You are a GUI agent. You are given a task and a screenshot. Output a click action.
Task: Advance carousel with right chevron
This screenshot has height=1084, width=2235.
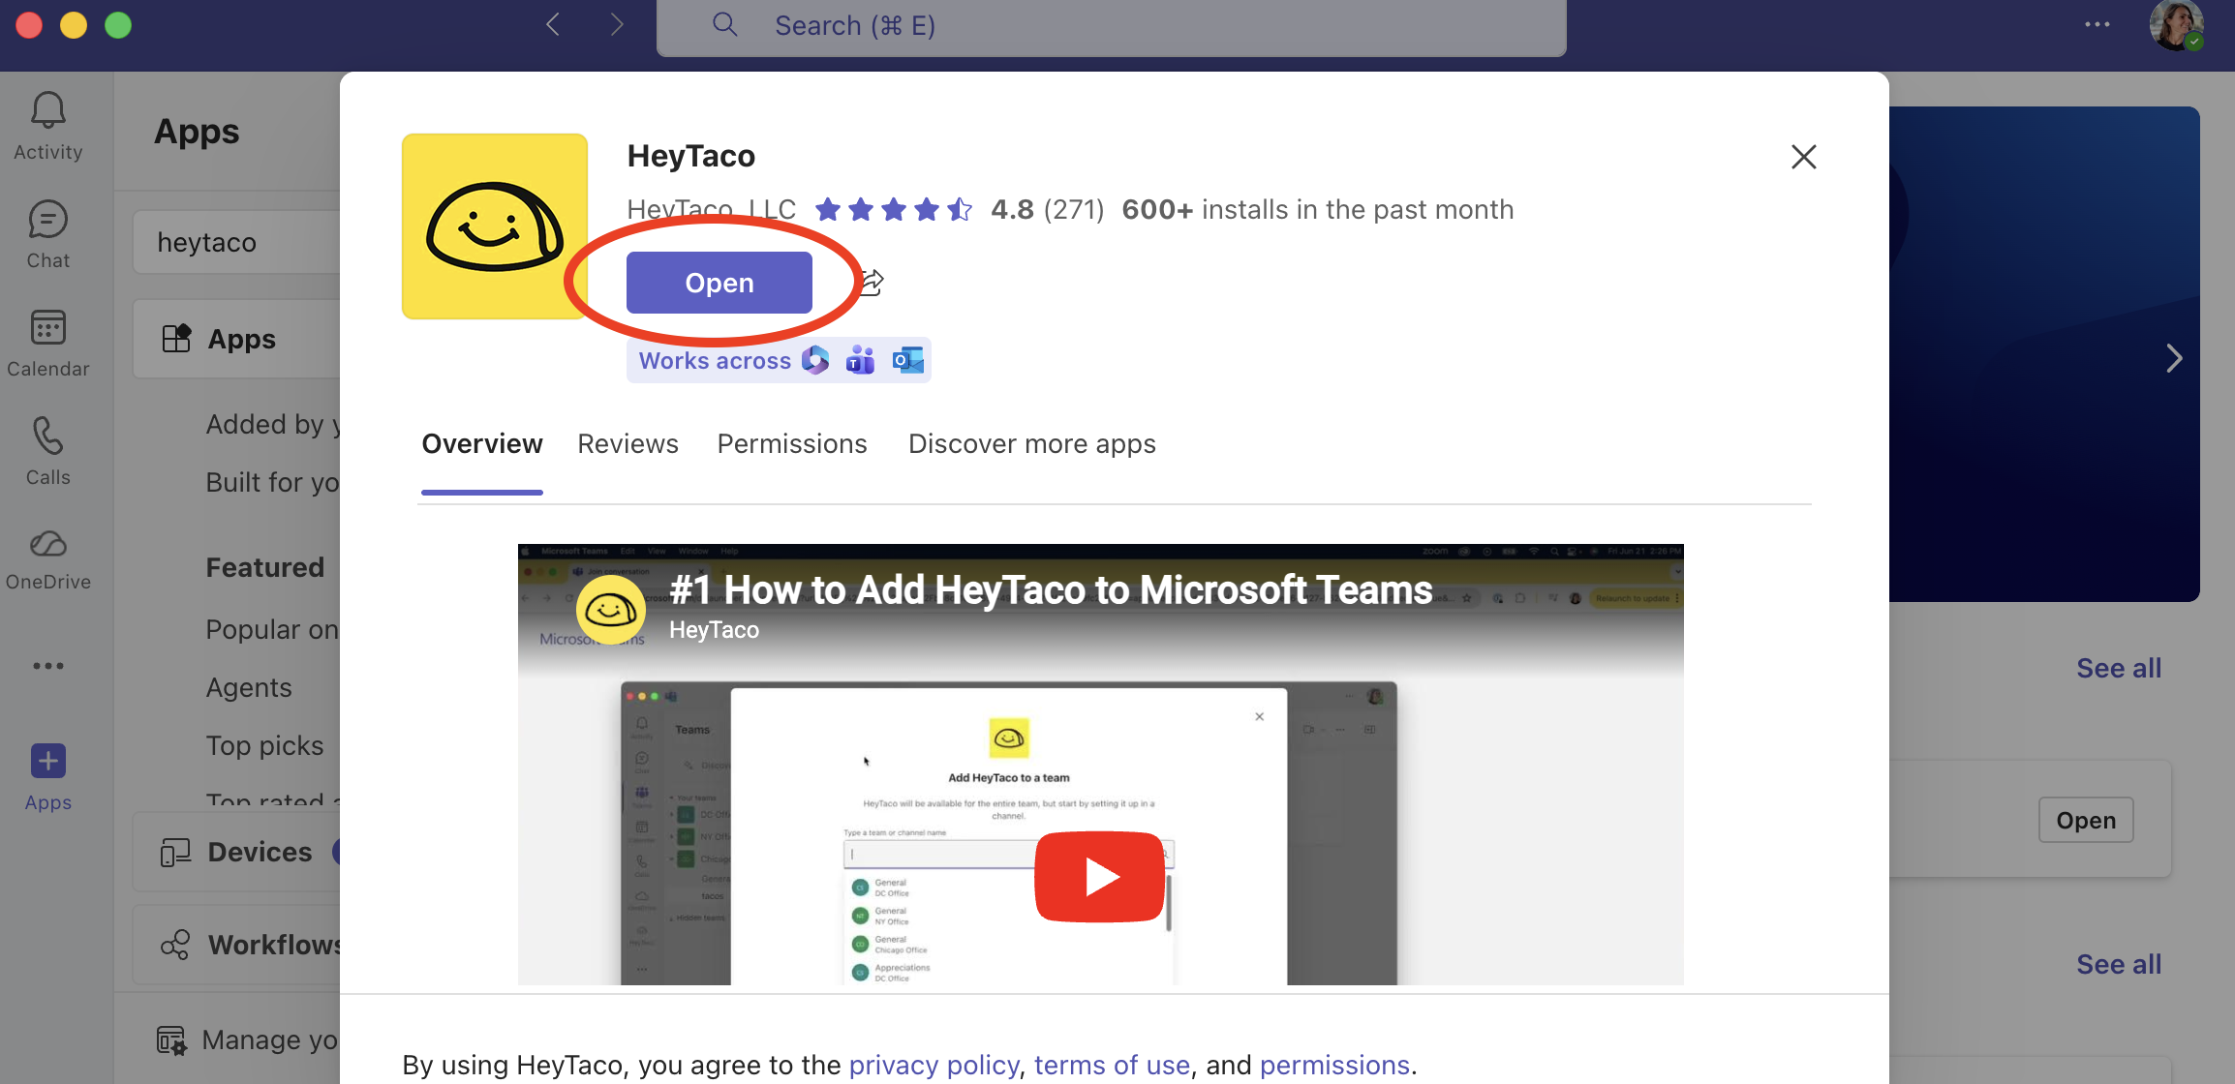point(2174,358)
